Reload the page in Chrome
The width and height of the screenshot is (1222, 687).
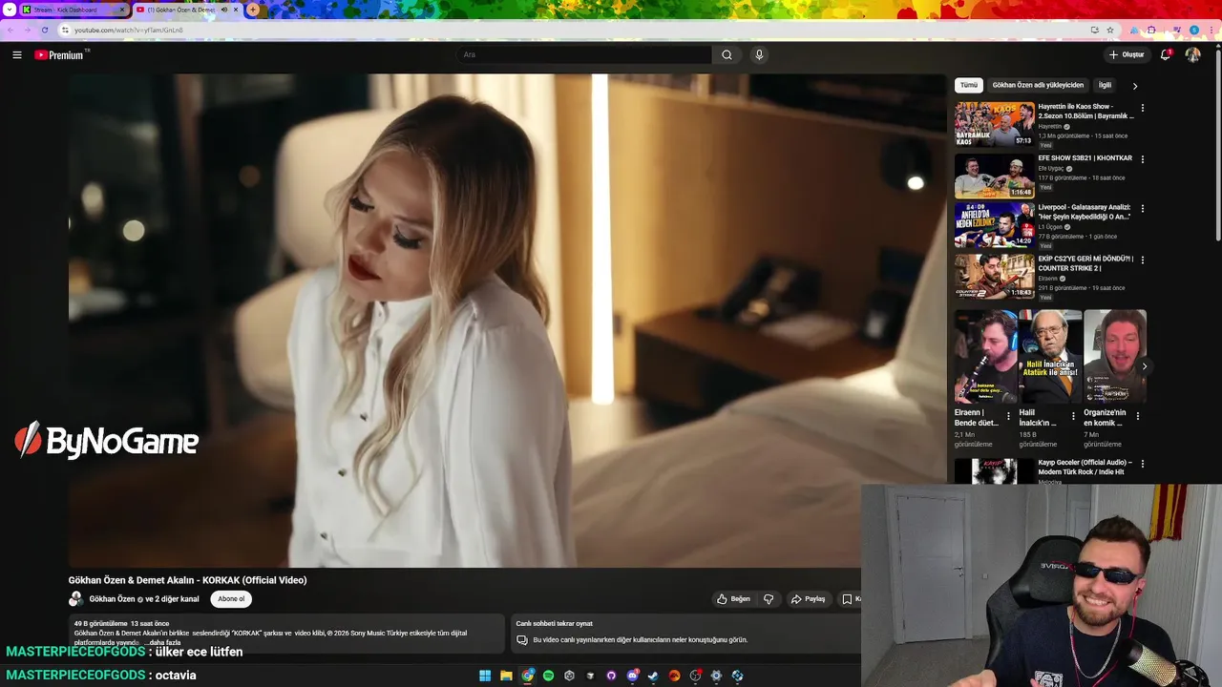pyautogui.click(x=44, y=30)
